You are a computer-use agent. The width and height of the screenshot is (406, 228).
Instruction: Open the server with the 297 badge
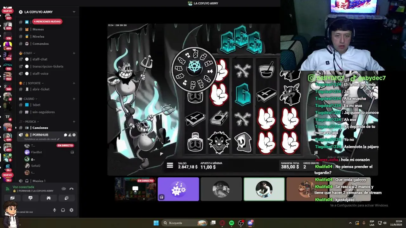7,147
